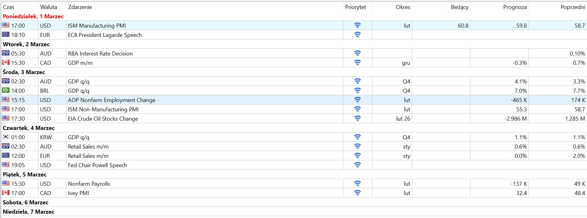Image resolution: width=587 pixels, height=218 pixels.
Task: Click priority icon for ISM Non-Manufacturing PMI
Action: coord(357,109)
